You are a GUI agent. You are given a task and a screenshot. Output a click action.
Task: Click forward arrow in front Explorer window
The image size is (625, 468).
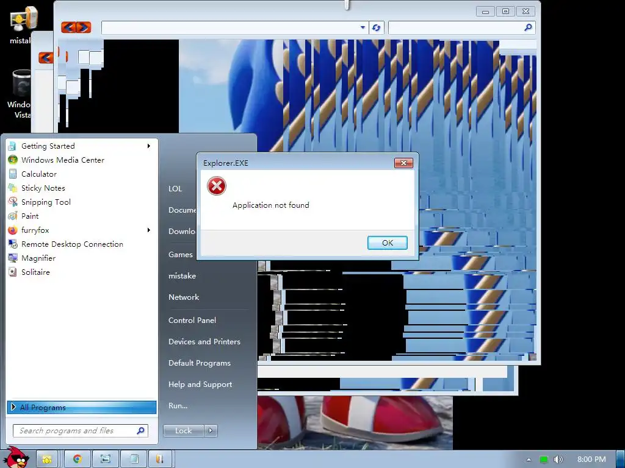(84, 27)
